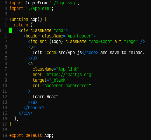This screenshot has width=151, height=140.
Task: Click the opening <p> tag
Action: tap(32, 47)
